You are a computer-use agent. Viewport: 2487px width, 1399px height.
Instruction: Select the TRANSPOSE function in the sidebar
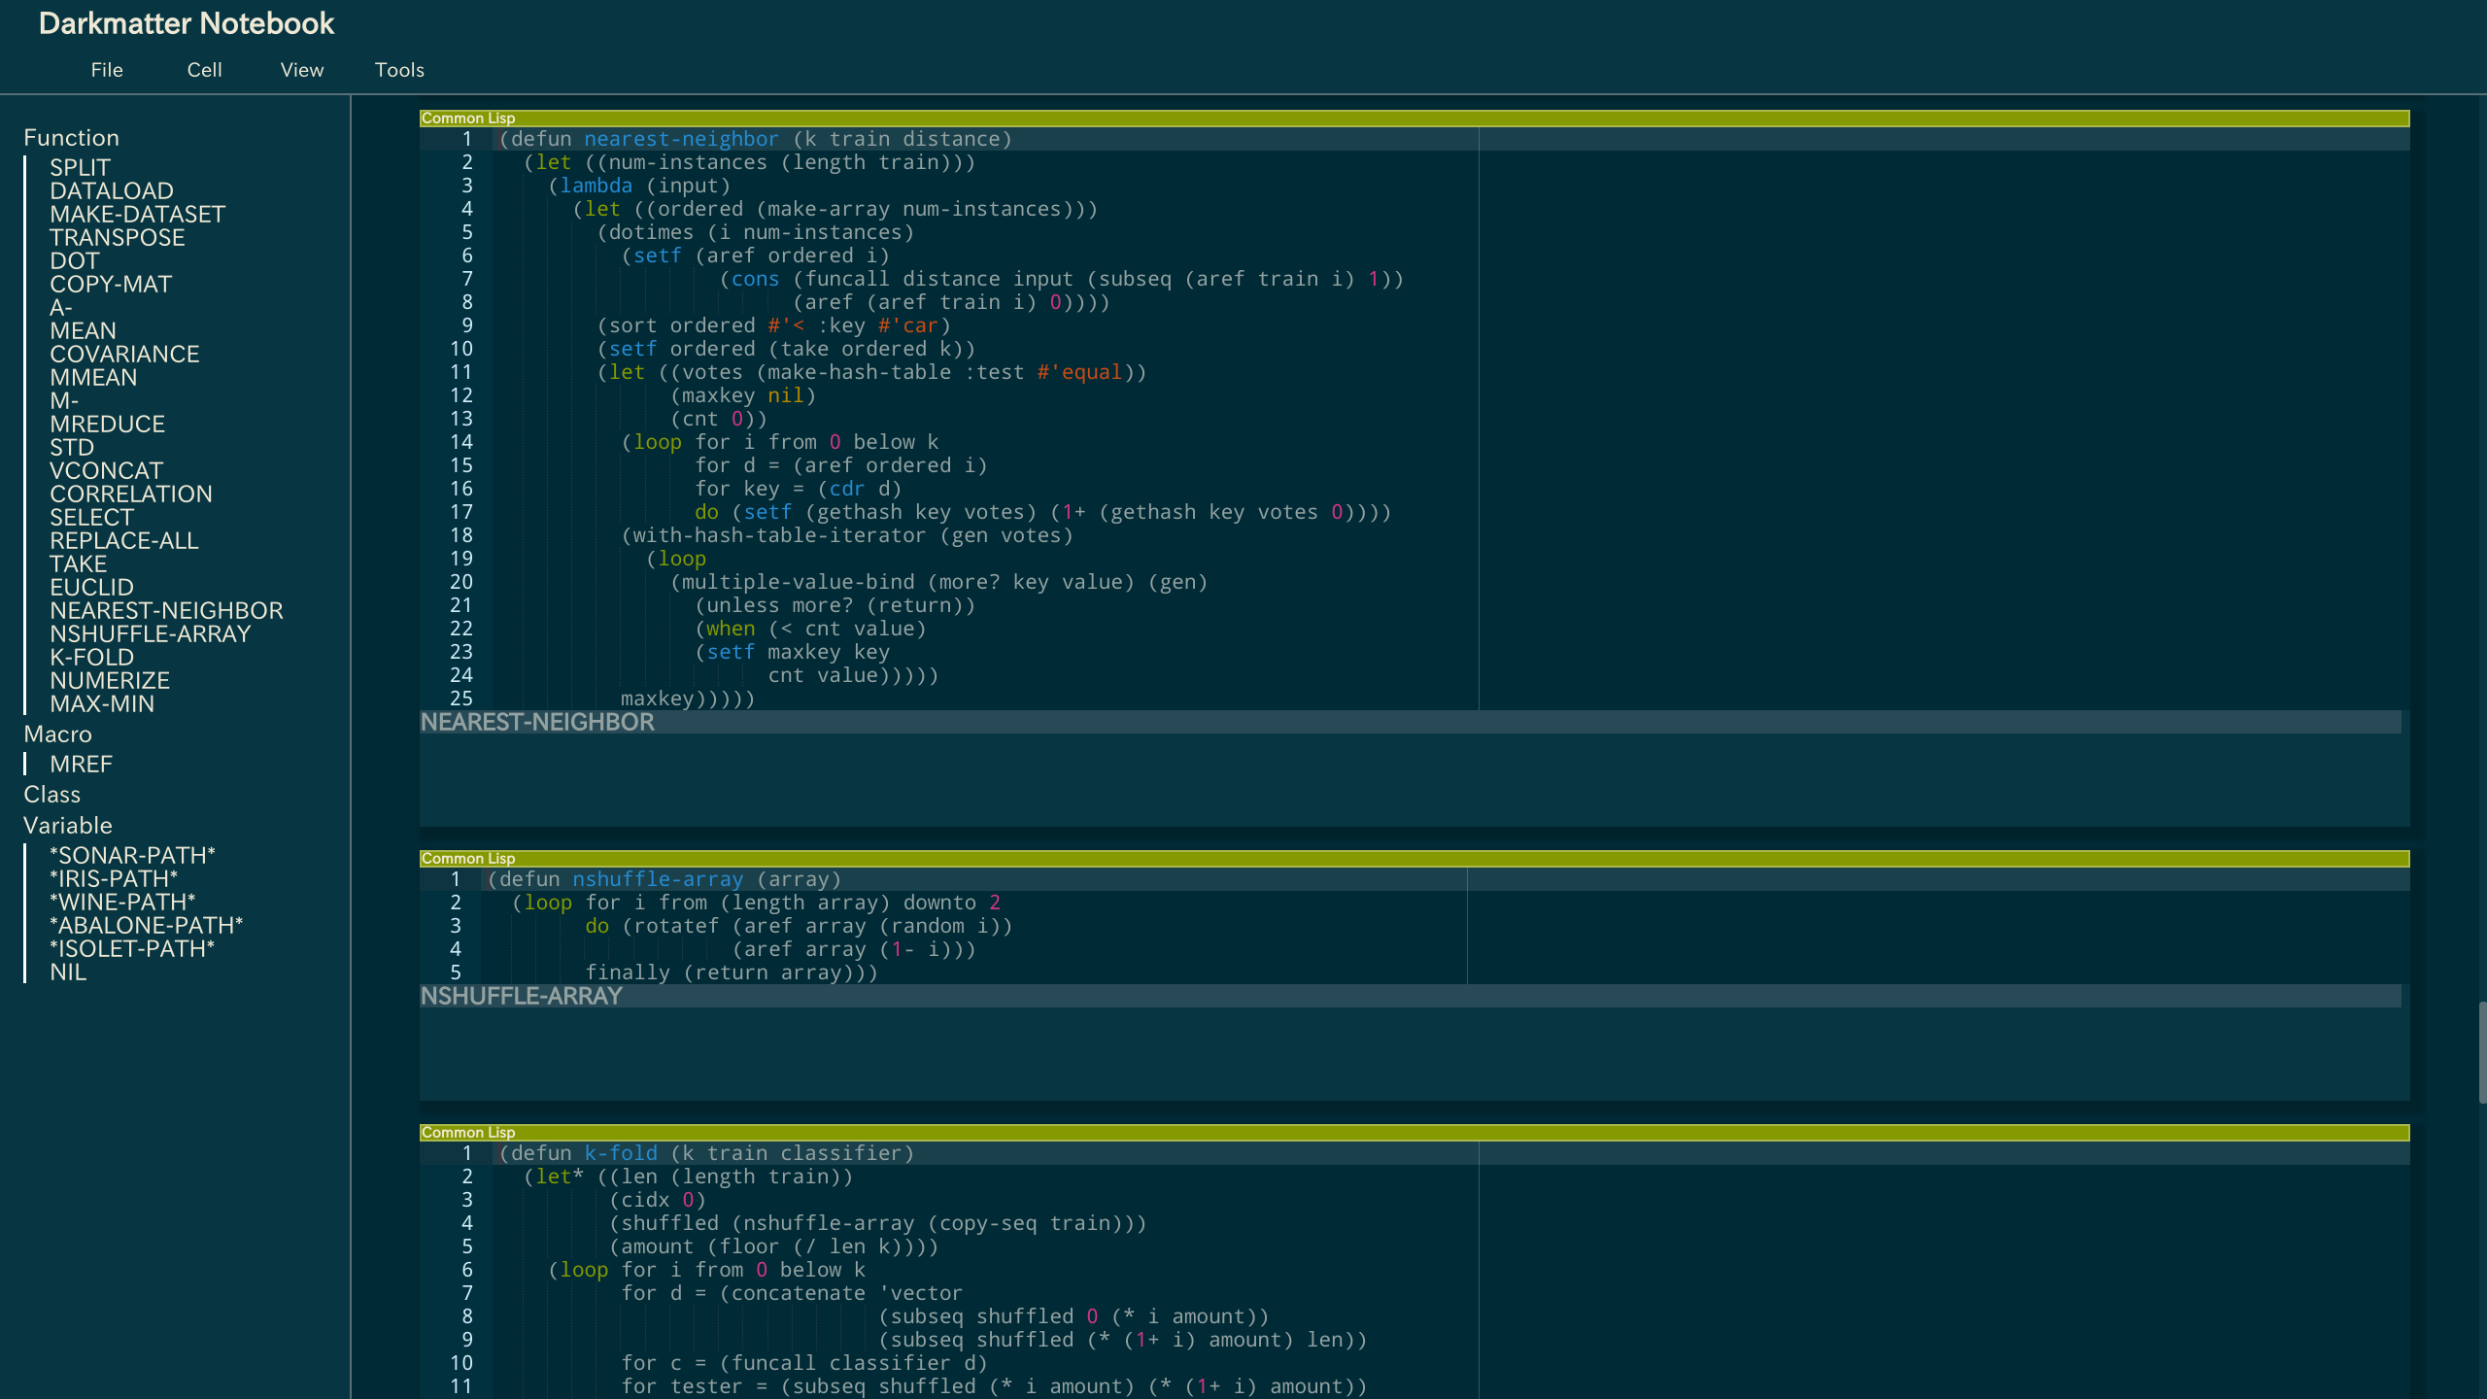[118, 237]
